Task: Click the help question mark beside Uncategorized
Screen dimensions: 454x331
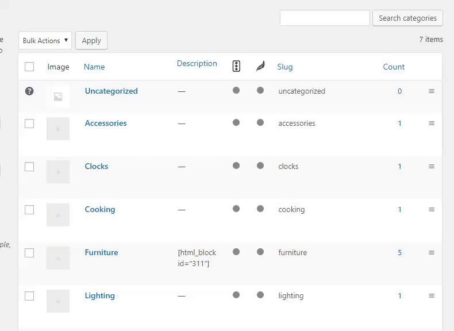Action: coord(29,91)
